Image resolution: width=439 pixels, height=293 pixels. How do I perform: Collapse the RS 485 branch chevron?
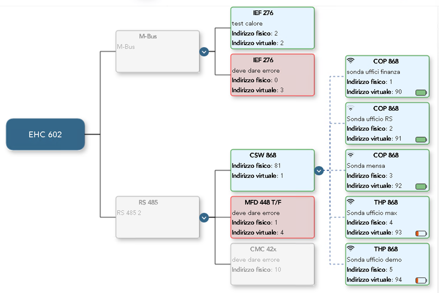(x=204, y=218)
